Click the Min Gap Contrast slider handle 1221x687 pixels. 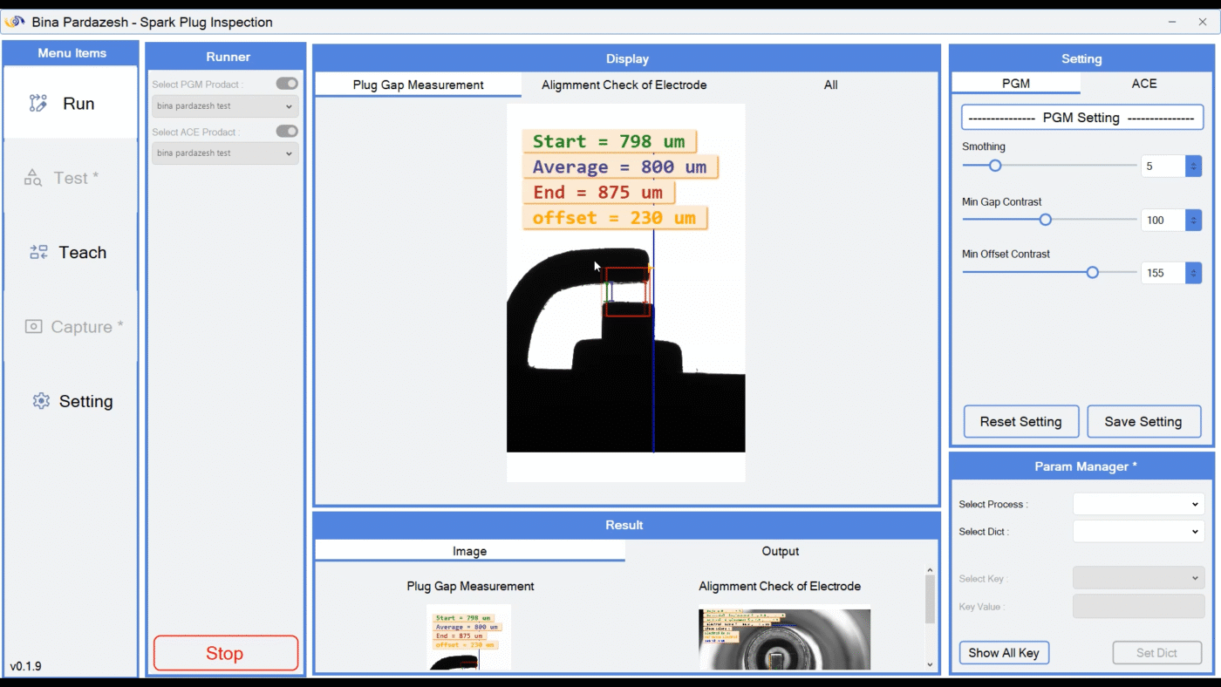[1045, 220]
